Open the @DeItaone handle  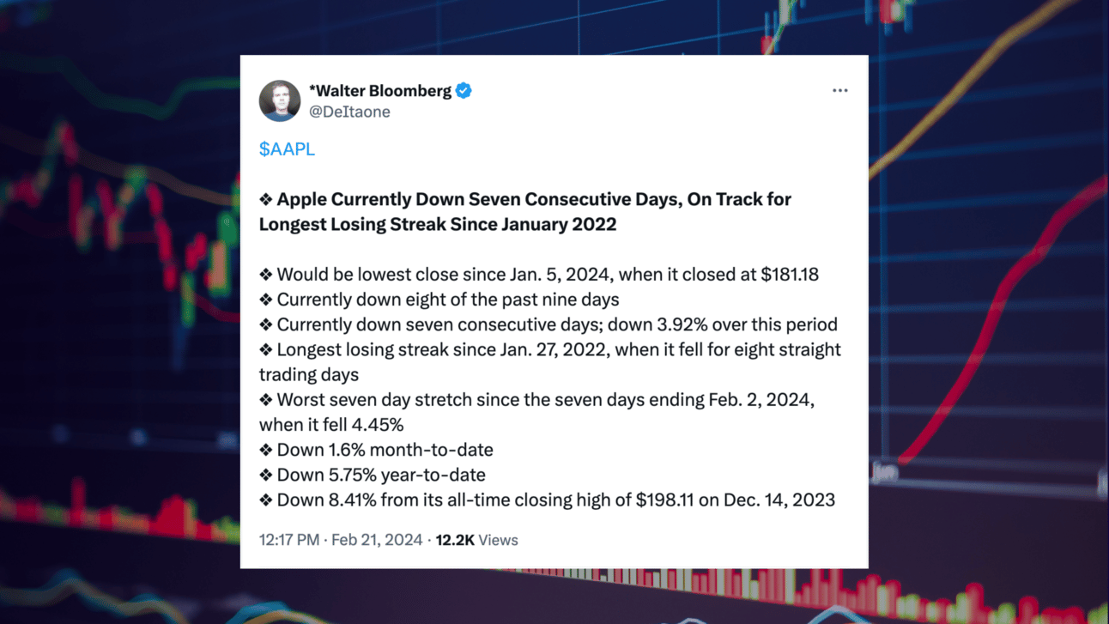point(349,112)
